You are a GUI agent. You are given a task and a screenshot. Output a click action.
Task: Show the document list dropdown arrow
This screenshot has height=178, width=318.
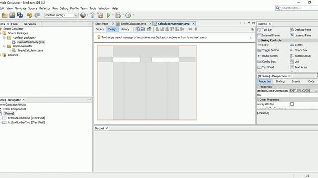(249, 23)
